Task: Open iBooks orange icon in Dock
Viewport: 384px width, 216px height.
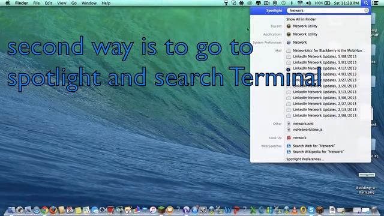Action: [169, 210]
